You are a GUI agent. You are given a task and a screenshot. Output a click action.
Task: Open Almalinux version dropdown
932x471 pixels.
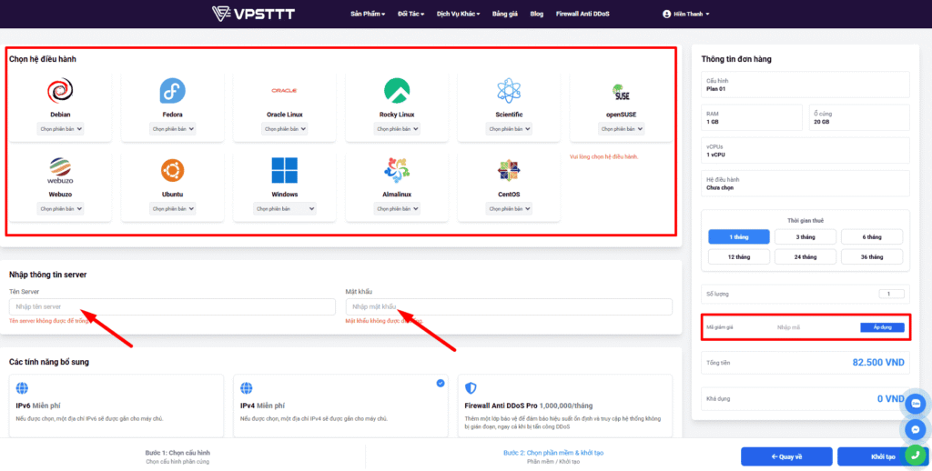pyautogui.click(x=397, y=209)
